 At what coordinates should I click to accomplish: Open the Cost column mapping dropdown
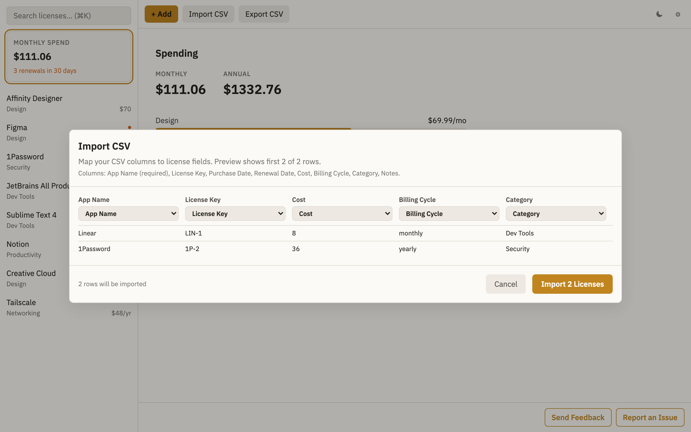[x=342, y=214]
